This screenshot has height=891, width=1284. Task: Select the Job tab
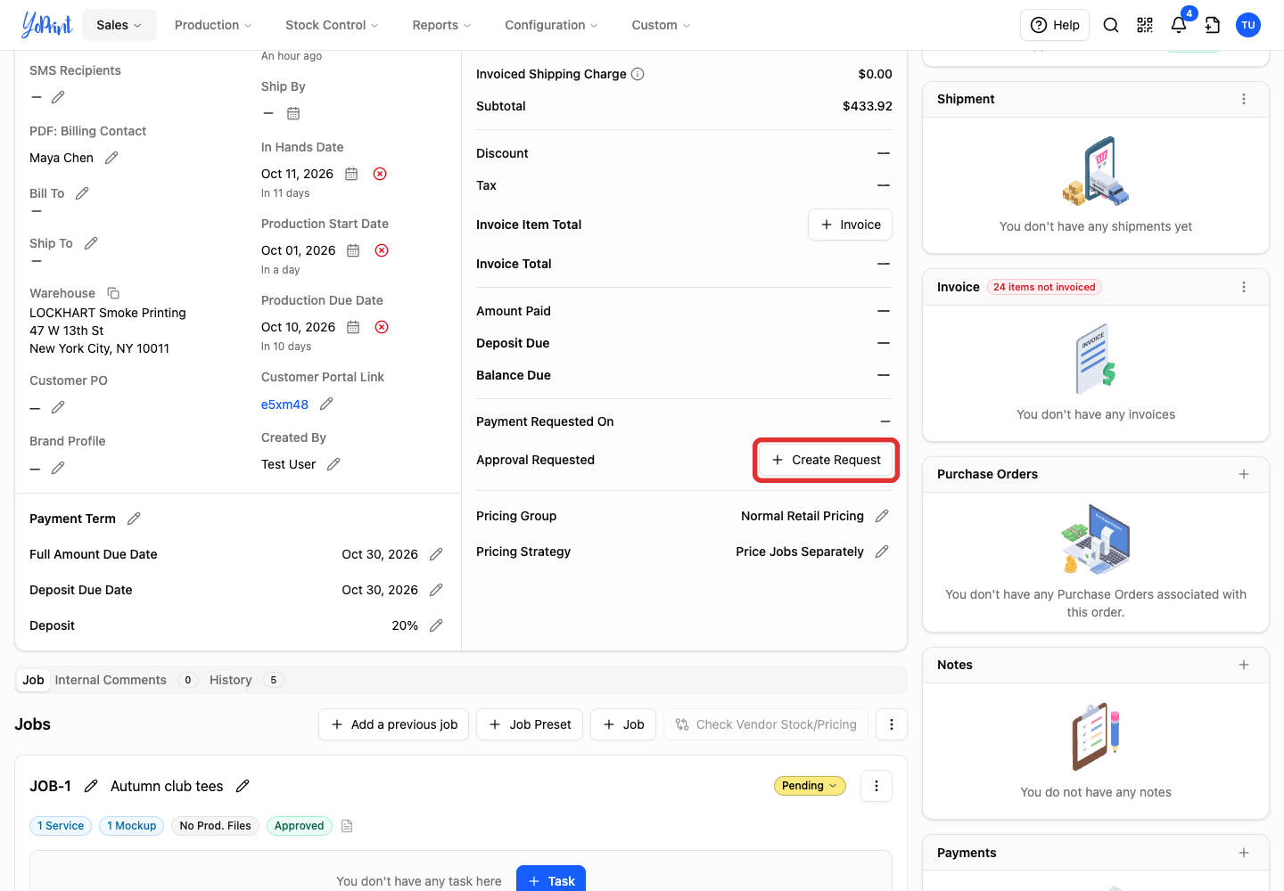[33, 680]
